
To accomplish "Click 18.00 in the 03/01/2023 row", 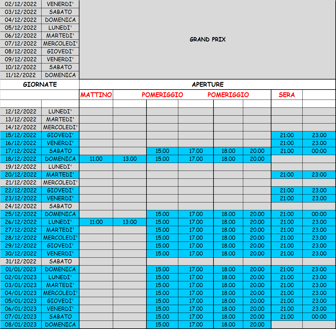I will tap(228, 285).
